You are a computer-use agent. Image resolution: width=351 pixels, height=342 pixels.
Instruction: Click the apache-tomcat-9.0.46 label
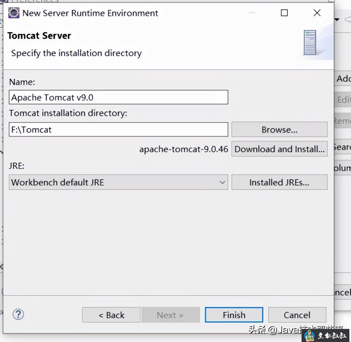click(183, 149)
